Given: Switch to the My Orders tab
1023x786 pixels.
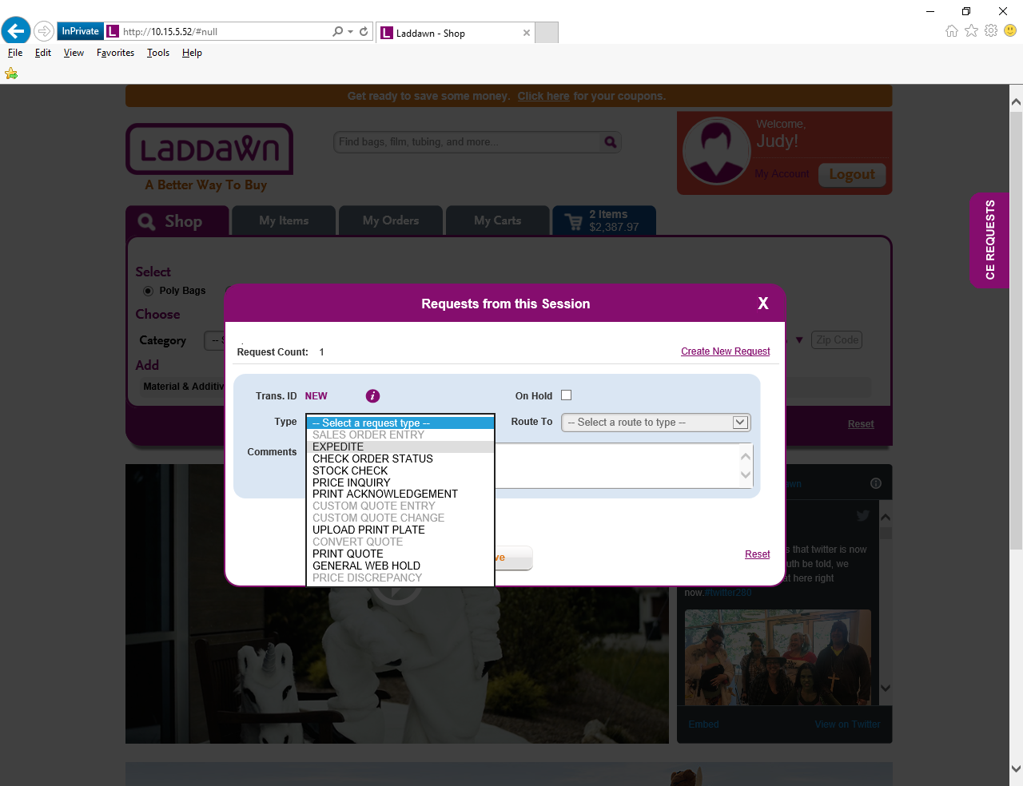Looking at the screenshot, I should coord(391,220).
